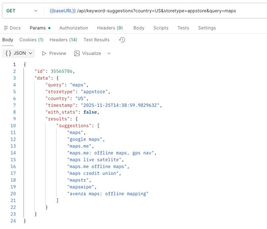The image size is (267, 229).
Task: Open the response history clock icon
Action: [x=122, y=40]
